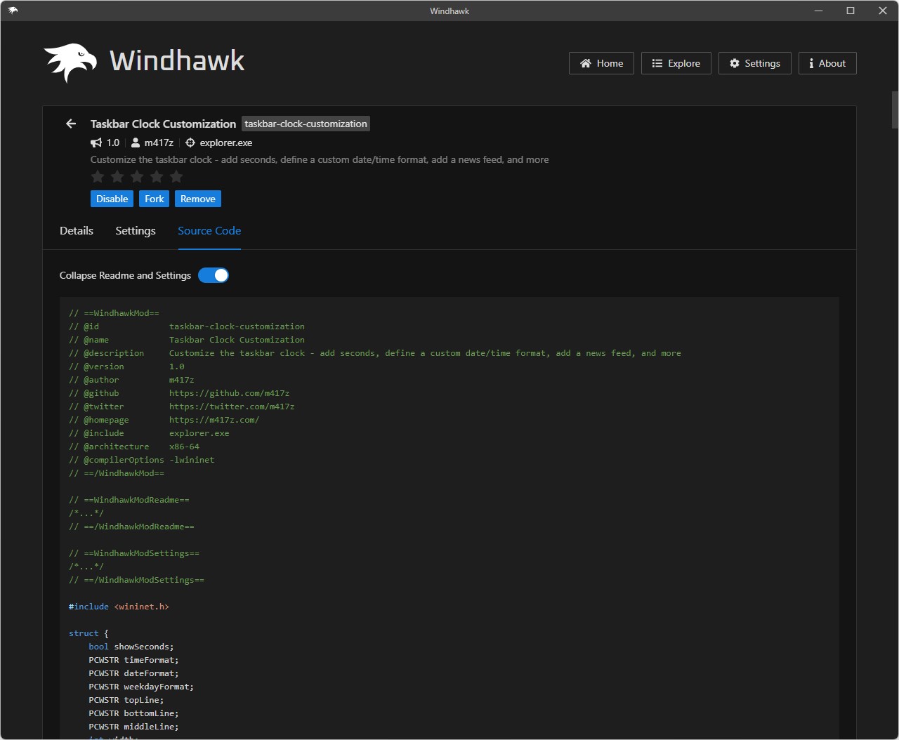The image size is (899, 740).
Task: Rate the mod five stars
Action: pos(176,176)
